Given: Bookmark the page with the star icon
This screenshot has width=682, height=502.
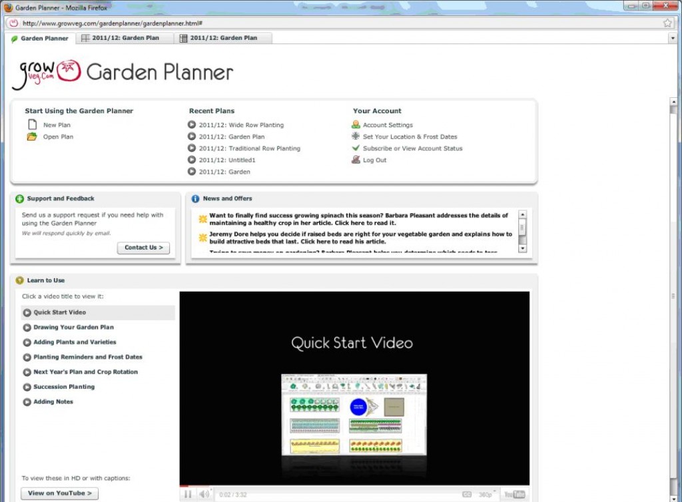Looking at the screenshot, I should tap(667, 23).
